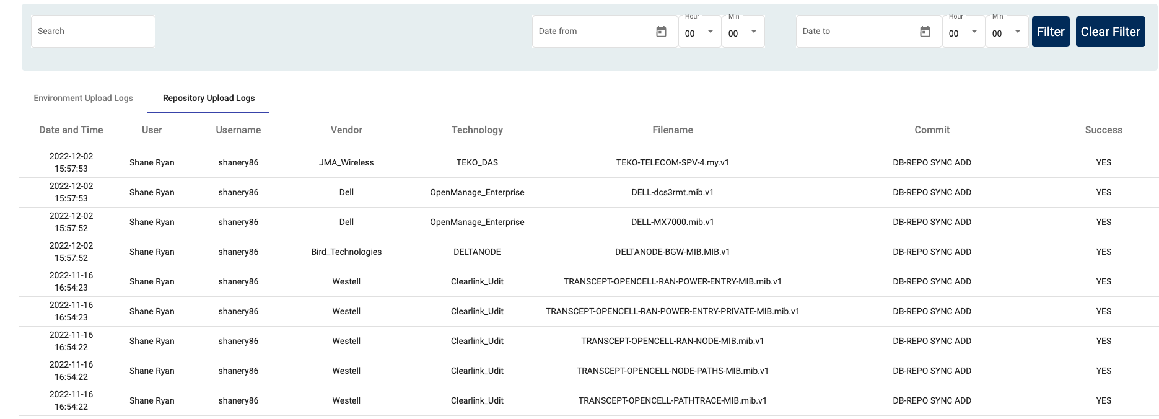Expand the Date from Hour dropdown
Image resolution: width=1159 pixels, height=419 pixels.
699,33
